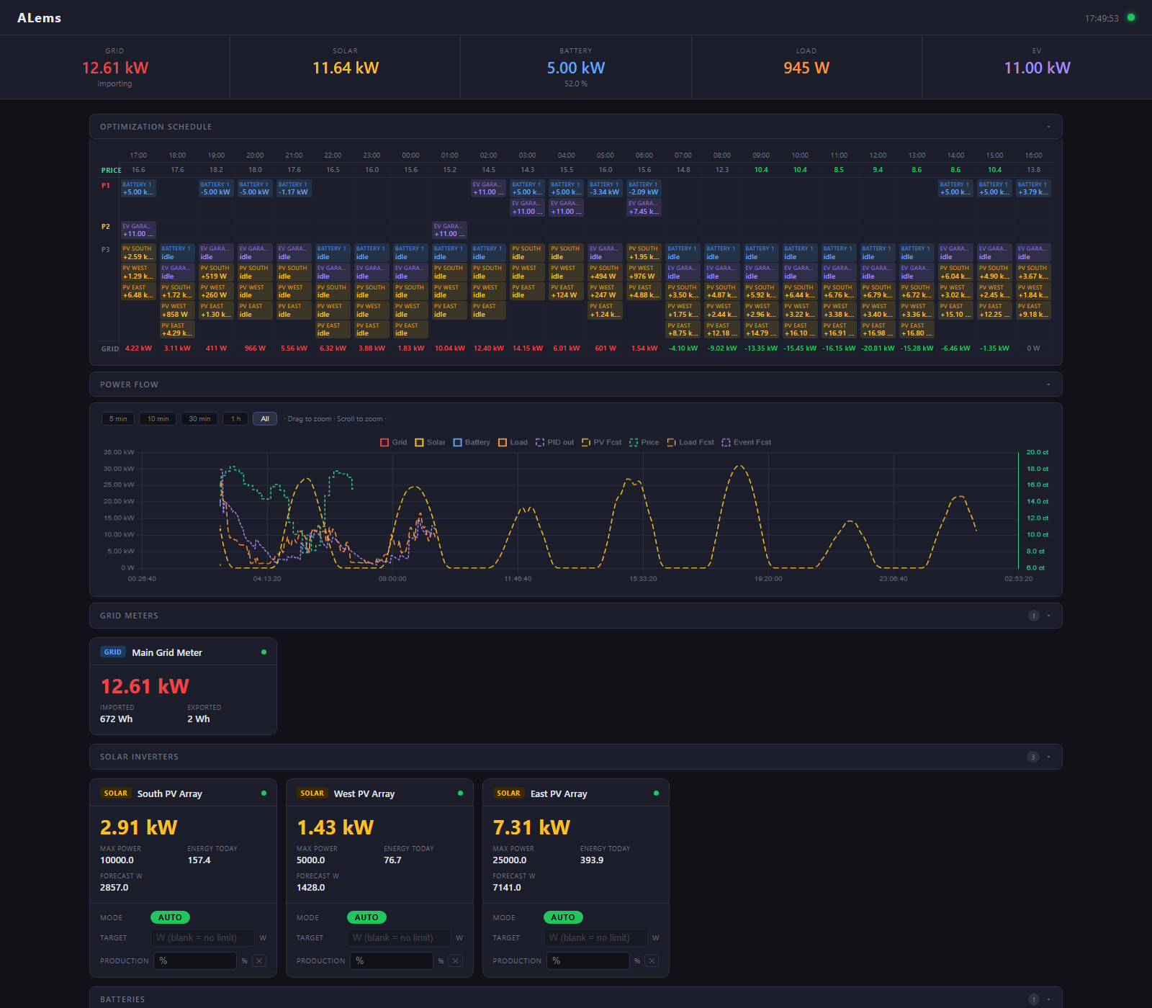Select the 5 min time range

click(x=118, y=419)
